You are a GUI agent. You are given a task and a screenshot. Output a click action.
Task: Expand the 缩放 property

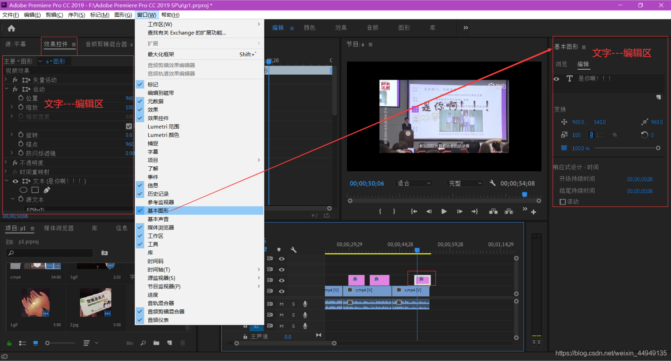(12, 107)
